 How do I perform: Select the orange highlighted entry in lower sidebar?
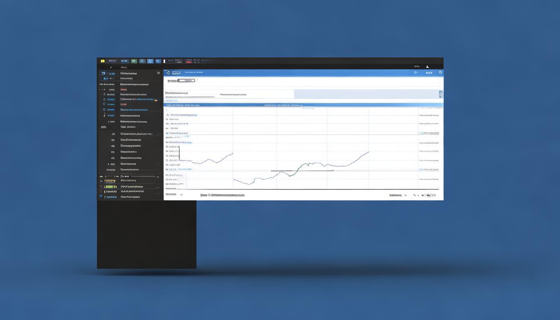[110, 181]
